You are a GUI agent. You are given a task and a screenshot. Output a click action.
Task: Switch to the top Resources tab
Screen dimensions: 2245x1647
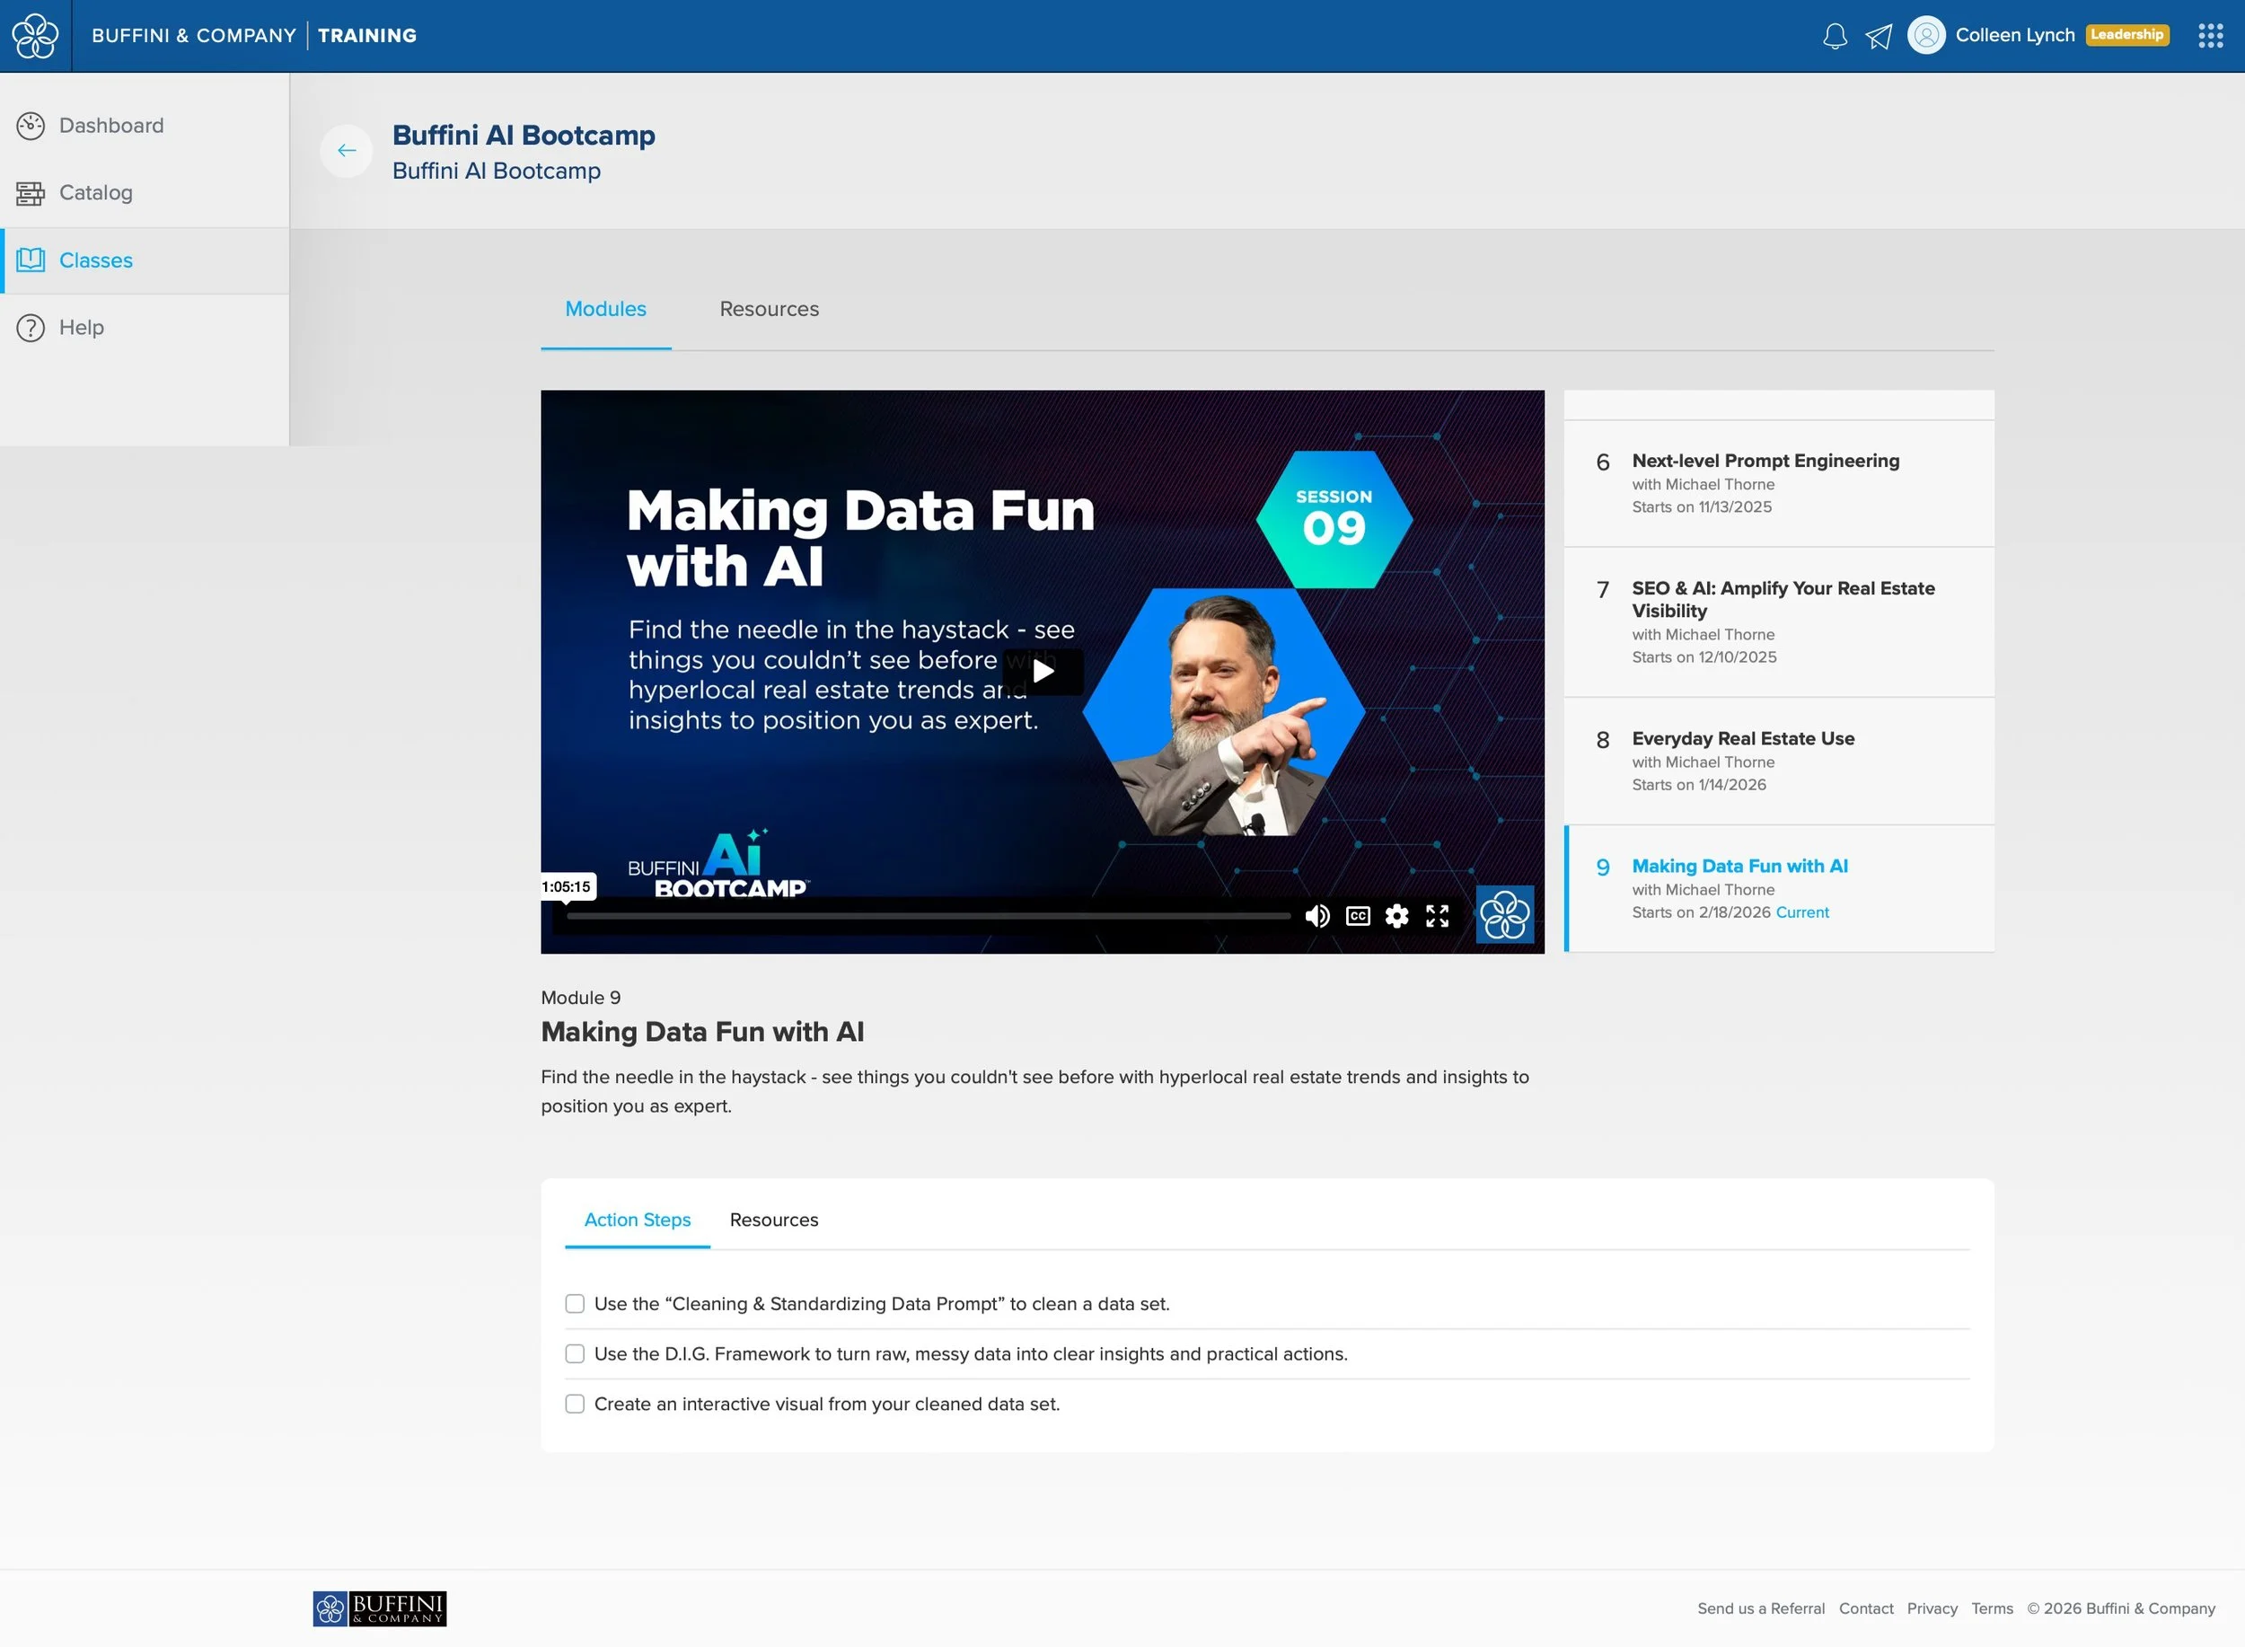[769, 309]
